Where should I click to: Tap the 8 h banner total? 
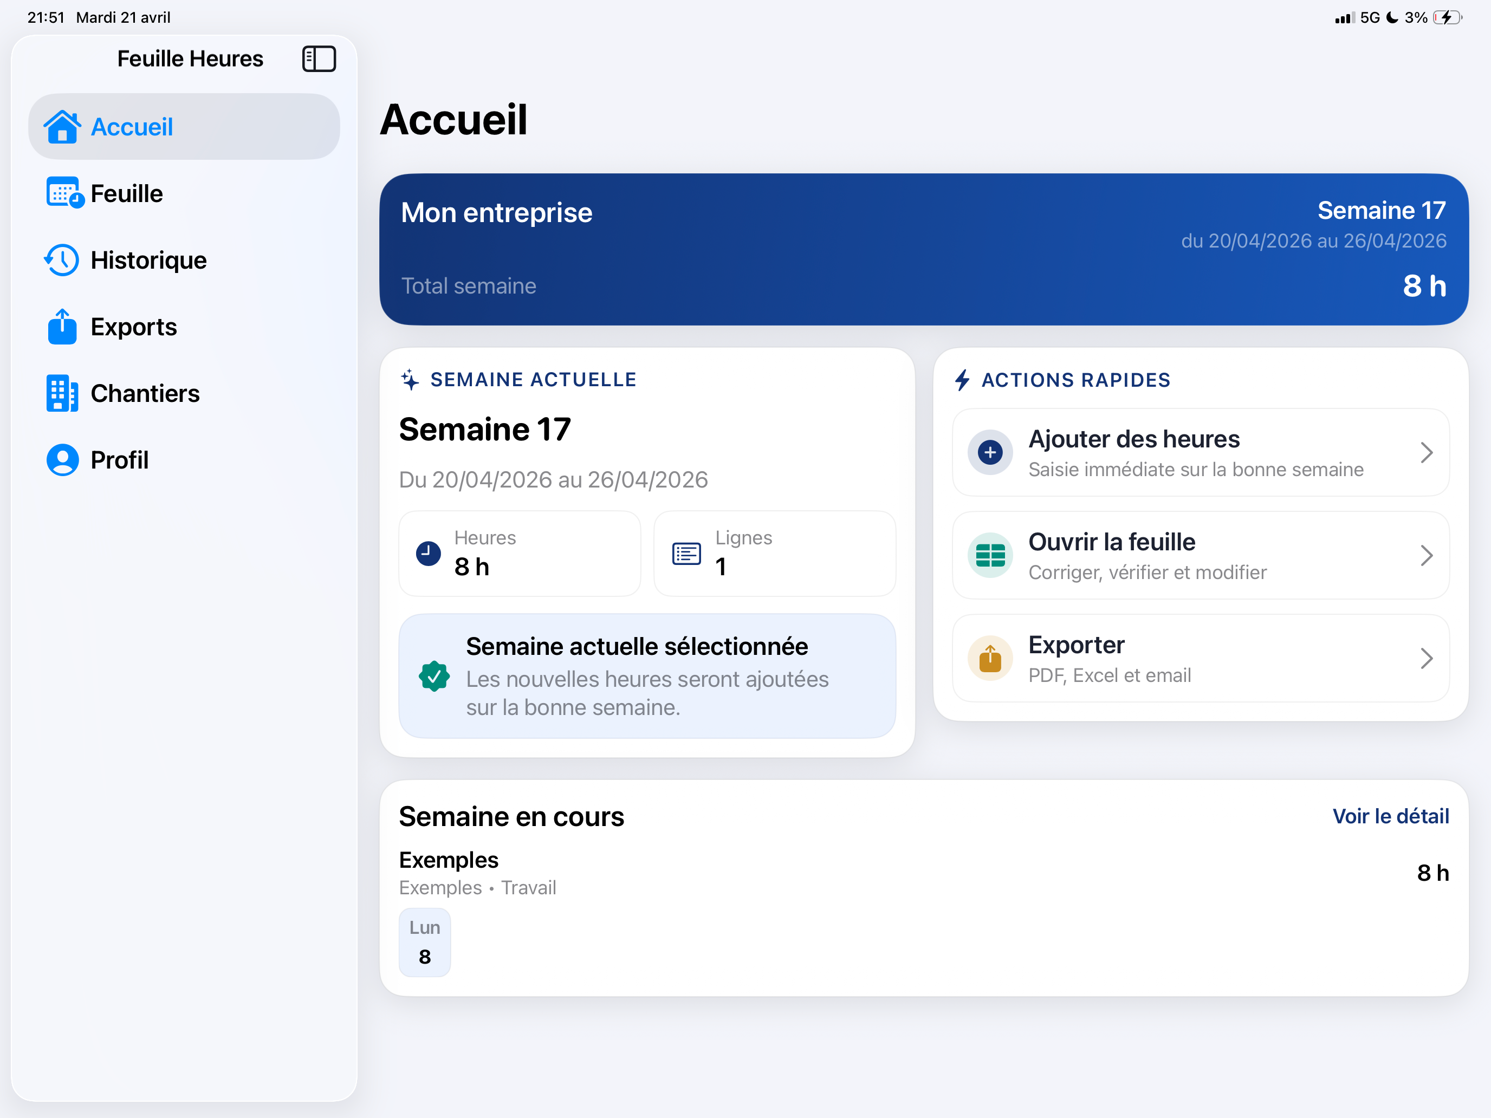point(1424,286)
